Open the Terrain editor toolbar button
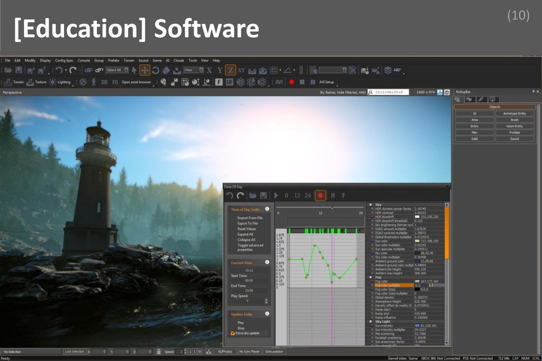This screenshot has height=361, width=542. pyautogui.click(x=15, y=82)
